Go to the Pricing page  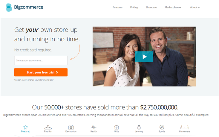(134, 7)
